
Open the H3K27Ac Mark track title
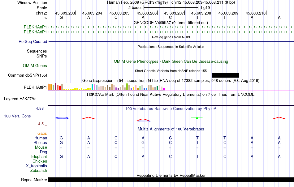pos(171,94)
